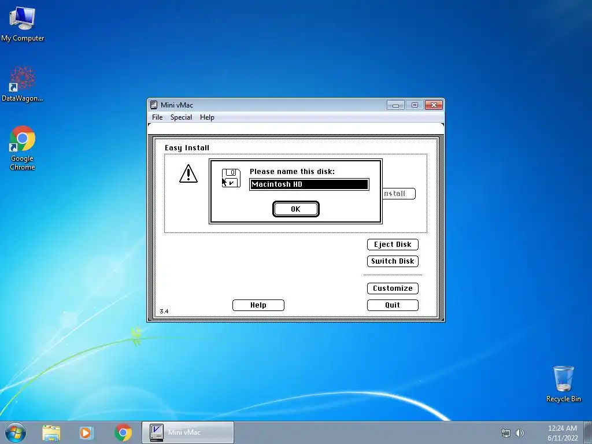This screenshot has height=444, width=592.
Task: Click the installer Help button
Action: [258, 305]
